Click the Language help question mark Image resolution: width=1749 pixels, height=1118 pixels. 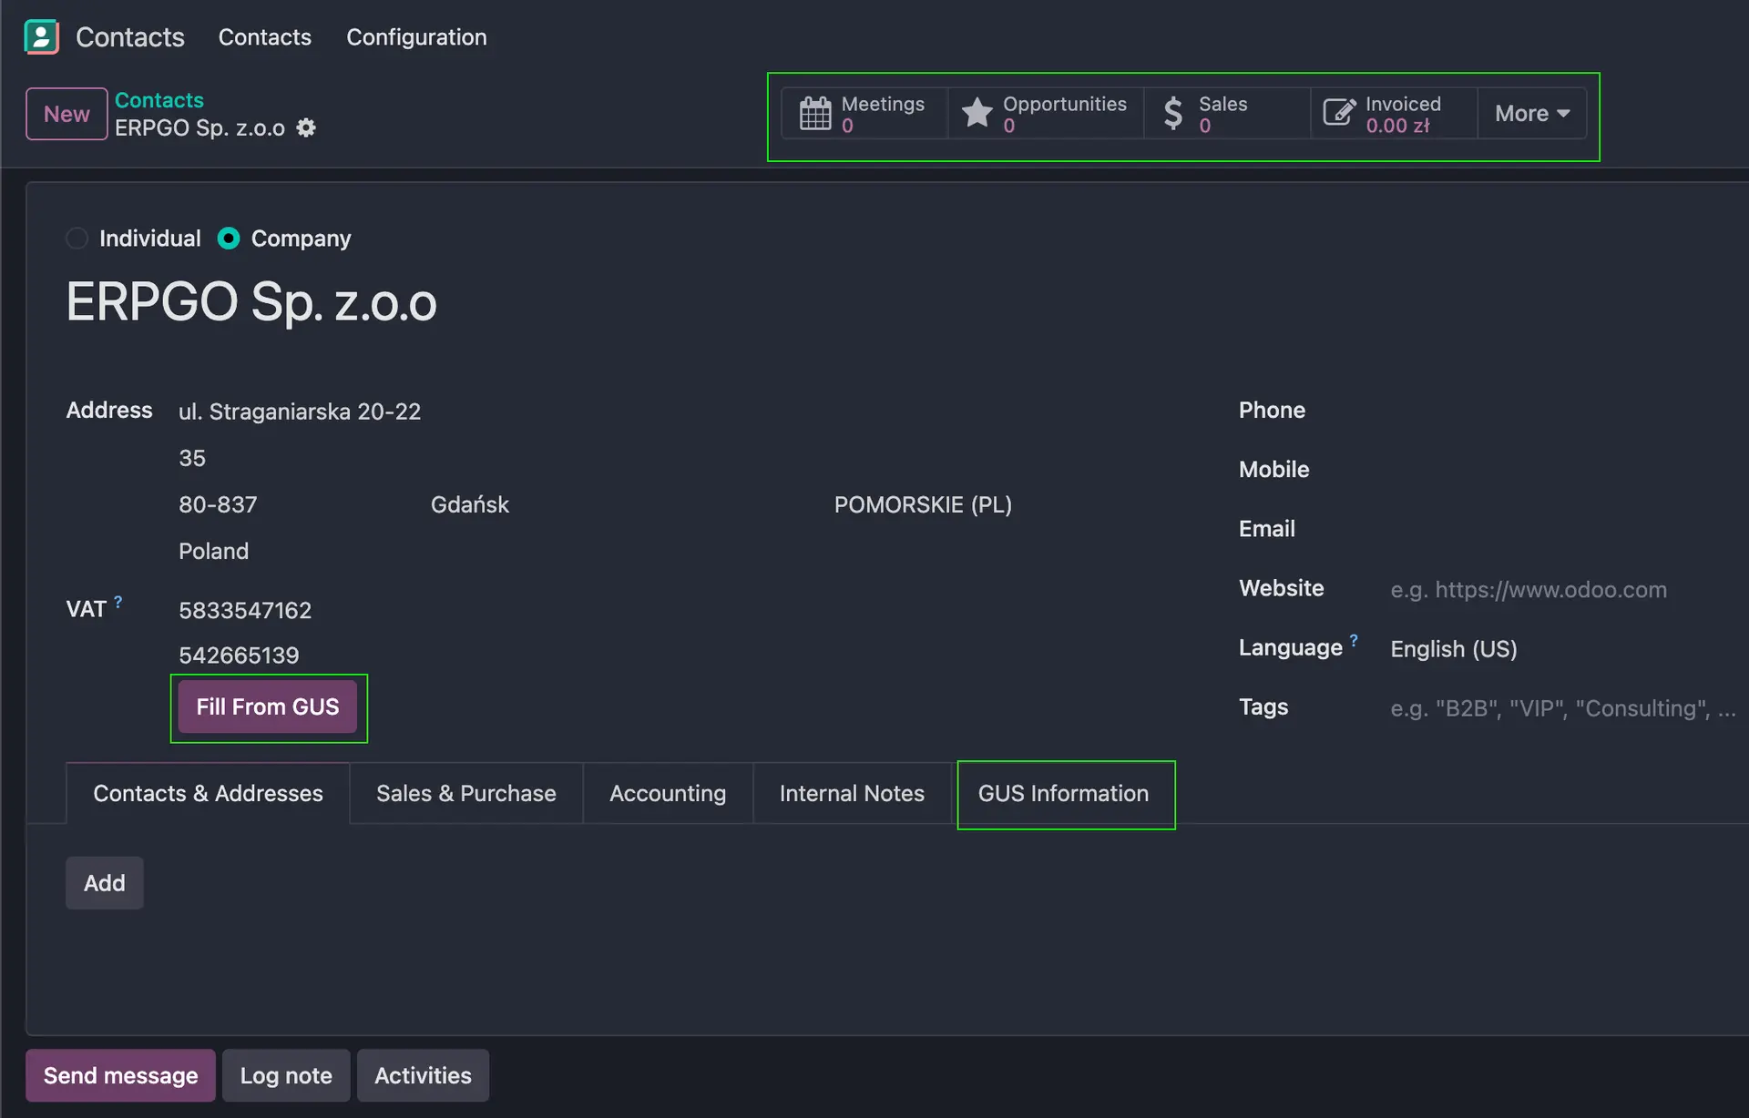point(1354,640)
